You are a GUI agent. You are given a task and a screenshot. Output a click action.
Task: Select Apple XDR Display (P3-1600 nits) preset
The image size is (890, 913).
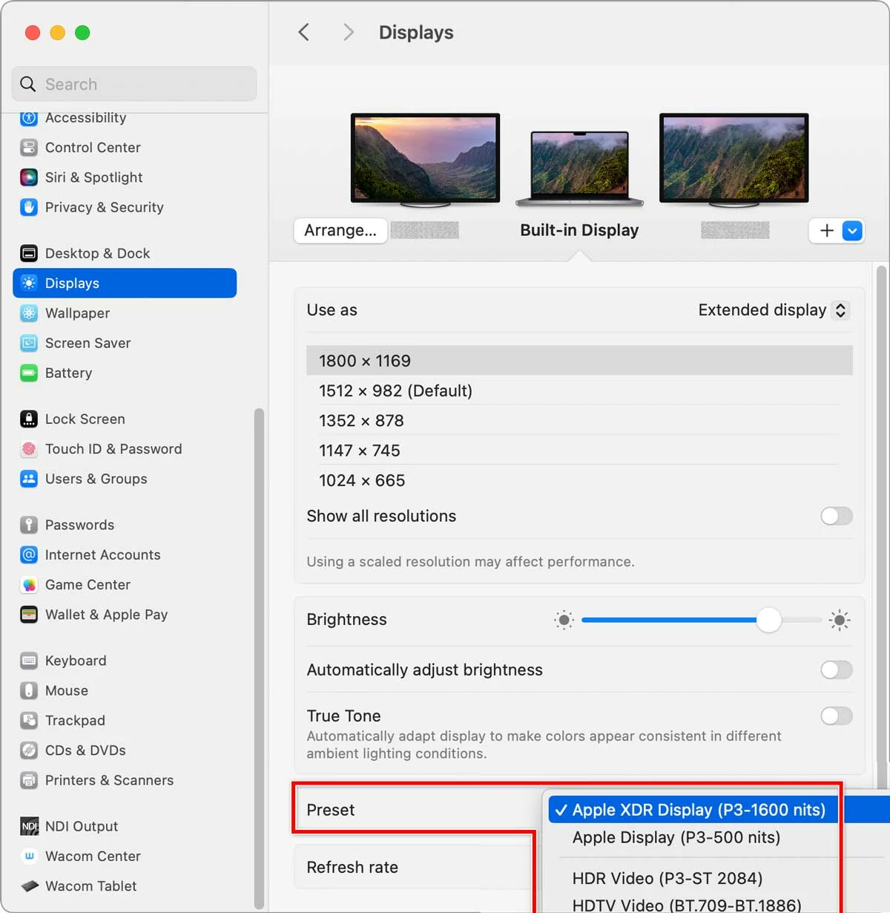coord(698,810)
